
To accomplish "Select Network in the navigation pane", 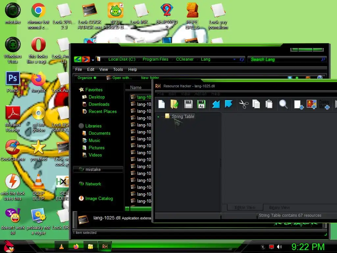I will (93, 184).
